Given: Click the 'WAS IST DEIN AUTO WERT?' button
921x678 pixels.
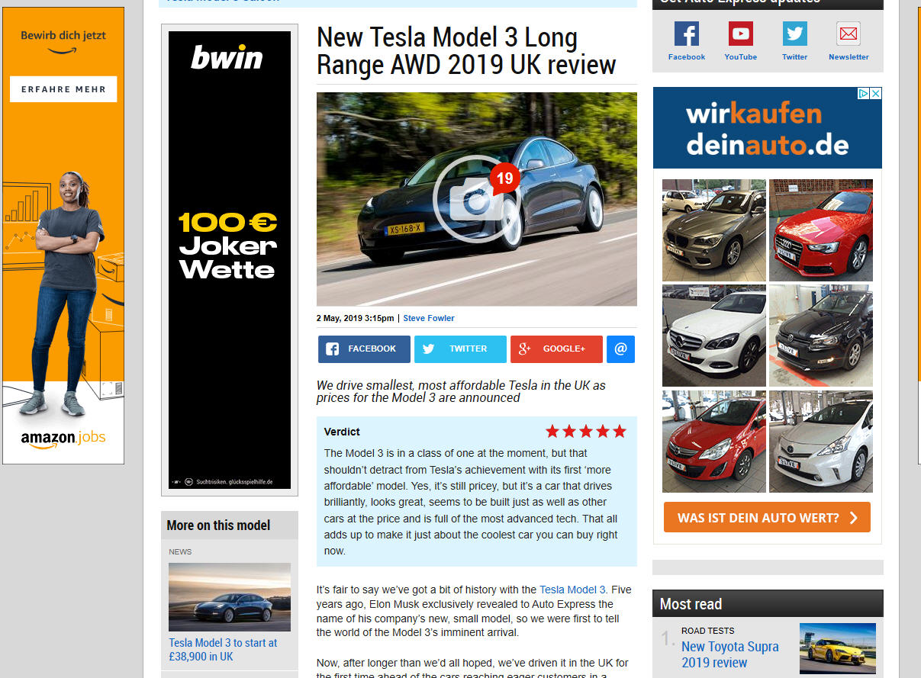Looking at the screenshot, I should click(x=767, y=517).
